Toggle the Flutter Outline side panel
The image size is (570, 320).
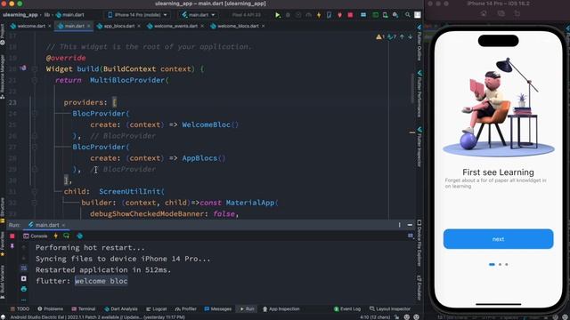tap(419, 44)
